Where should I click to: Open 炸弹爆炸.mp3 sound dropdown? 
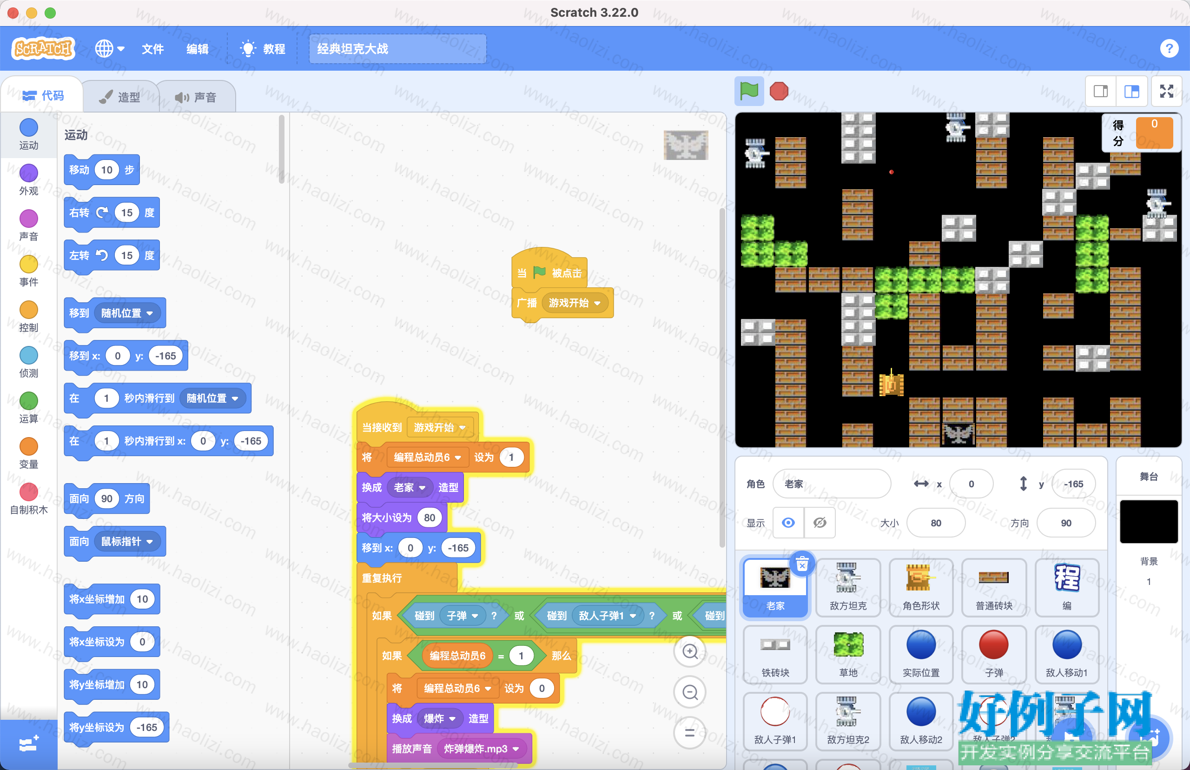click(482, 749)
